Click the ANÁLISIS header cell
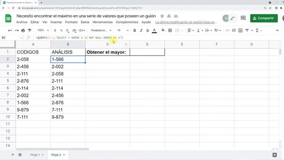284x160 pixels. point(68,52)
